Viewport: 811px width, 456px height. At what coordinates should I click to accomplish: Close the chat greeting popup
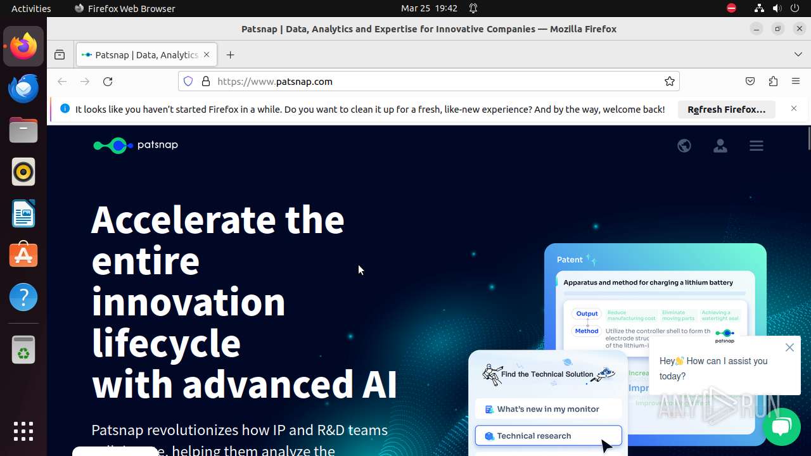(x=789, y=347)
